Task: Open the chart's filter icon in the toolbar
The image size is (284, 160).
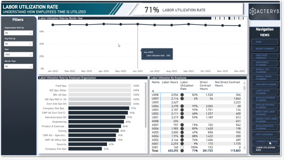Action: pos(237,18)
